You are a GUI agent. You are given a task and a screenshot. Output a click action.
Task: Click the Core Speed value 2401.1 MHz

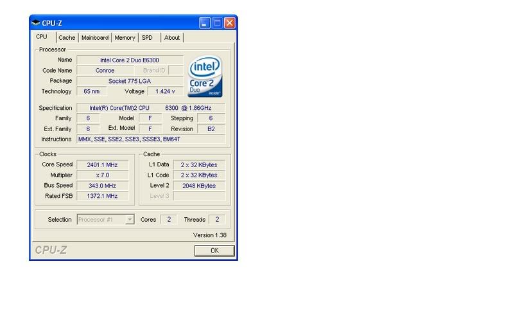coord(102,164)
